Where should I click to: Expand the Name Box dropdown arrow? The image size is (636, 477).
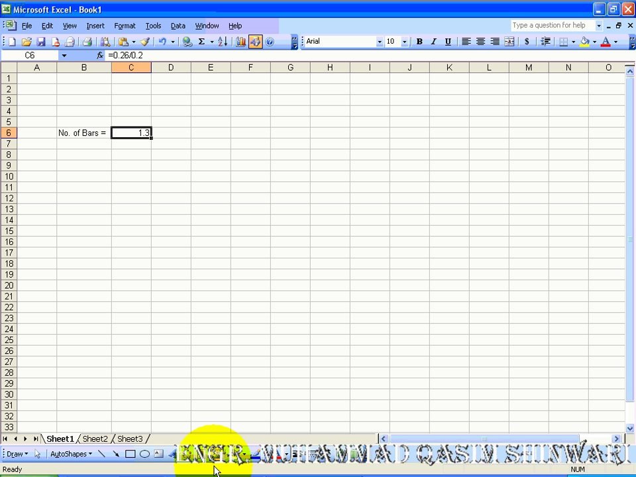(x=64, y=56)
